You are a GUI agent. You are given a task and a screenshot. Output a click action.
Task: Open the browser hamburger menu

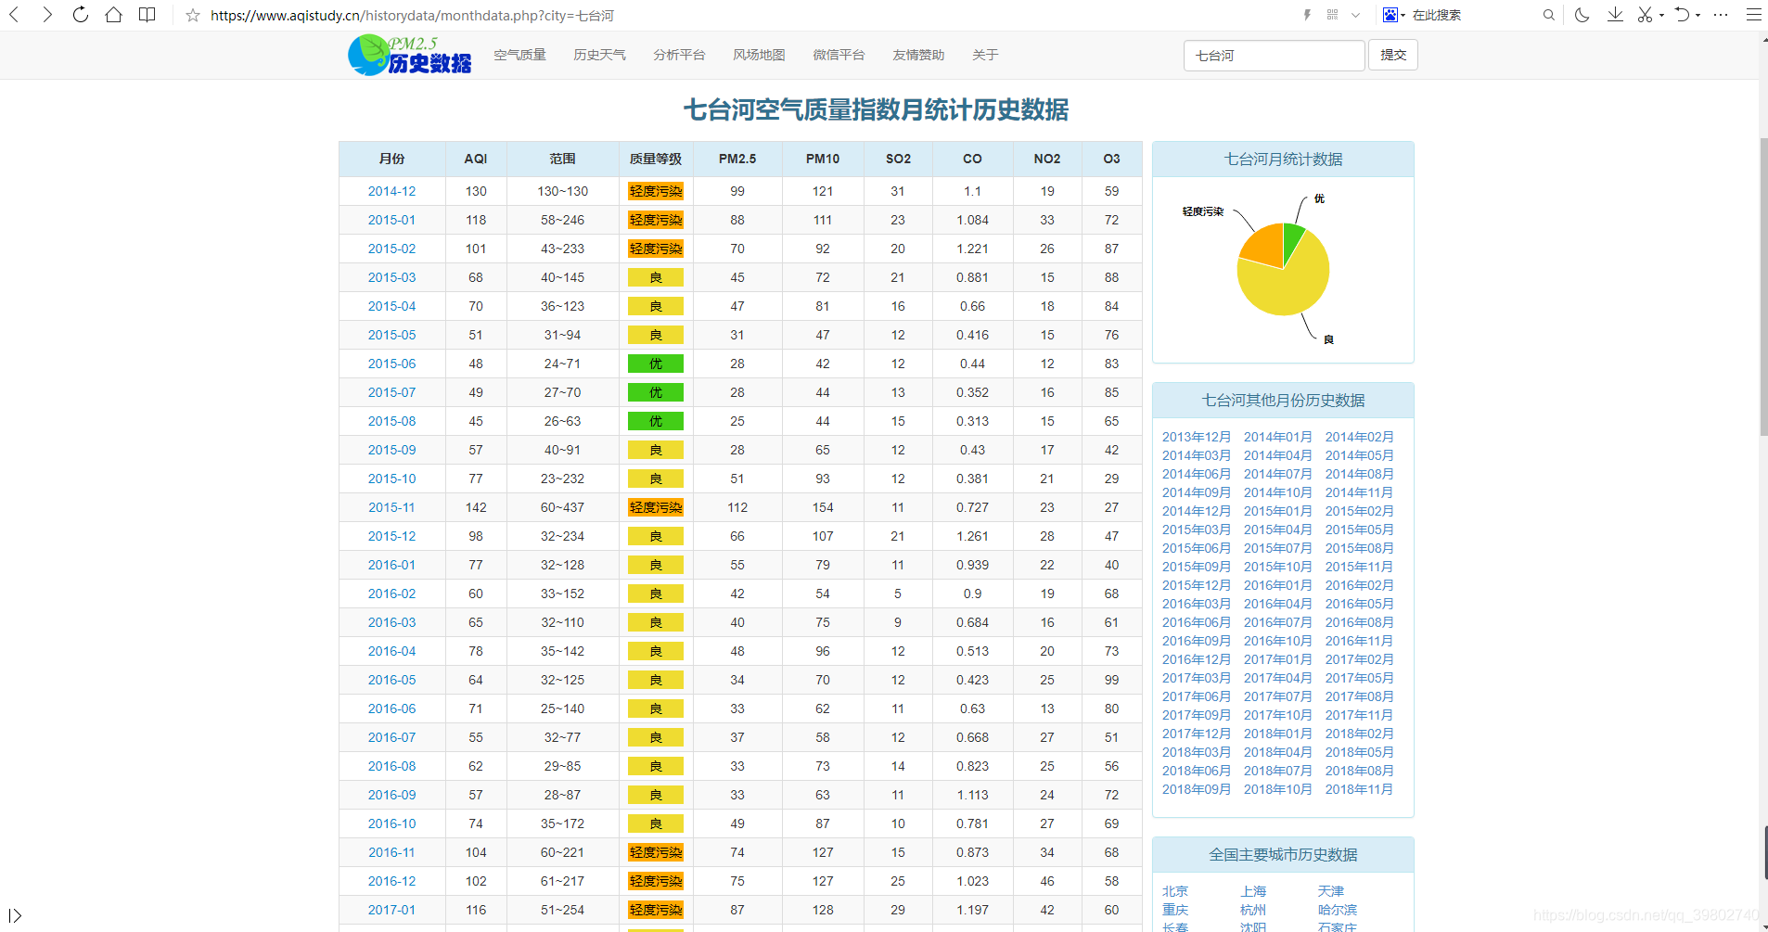coord(1753,15)
